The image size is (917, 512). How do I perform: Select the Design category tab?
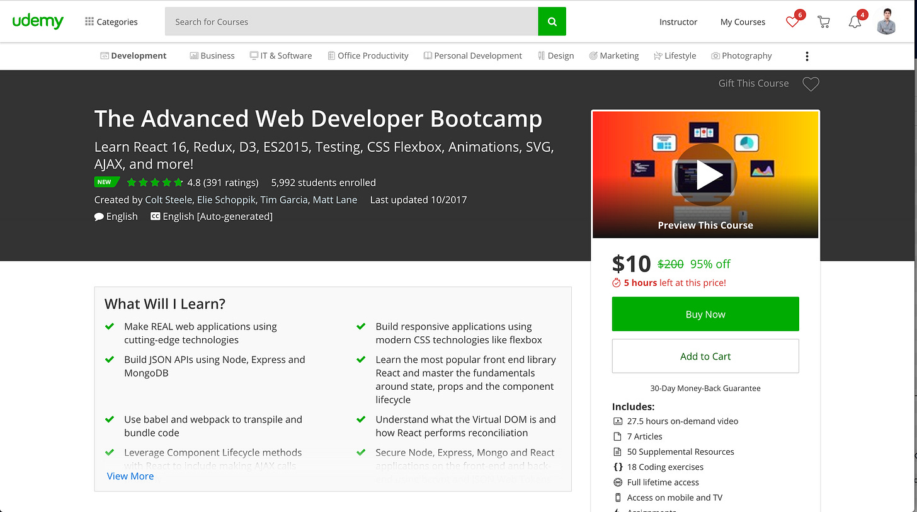[556, 55]
